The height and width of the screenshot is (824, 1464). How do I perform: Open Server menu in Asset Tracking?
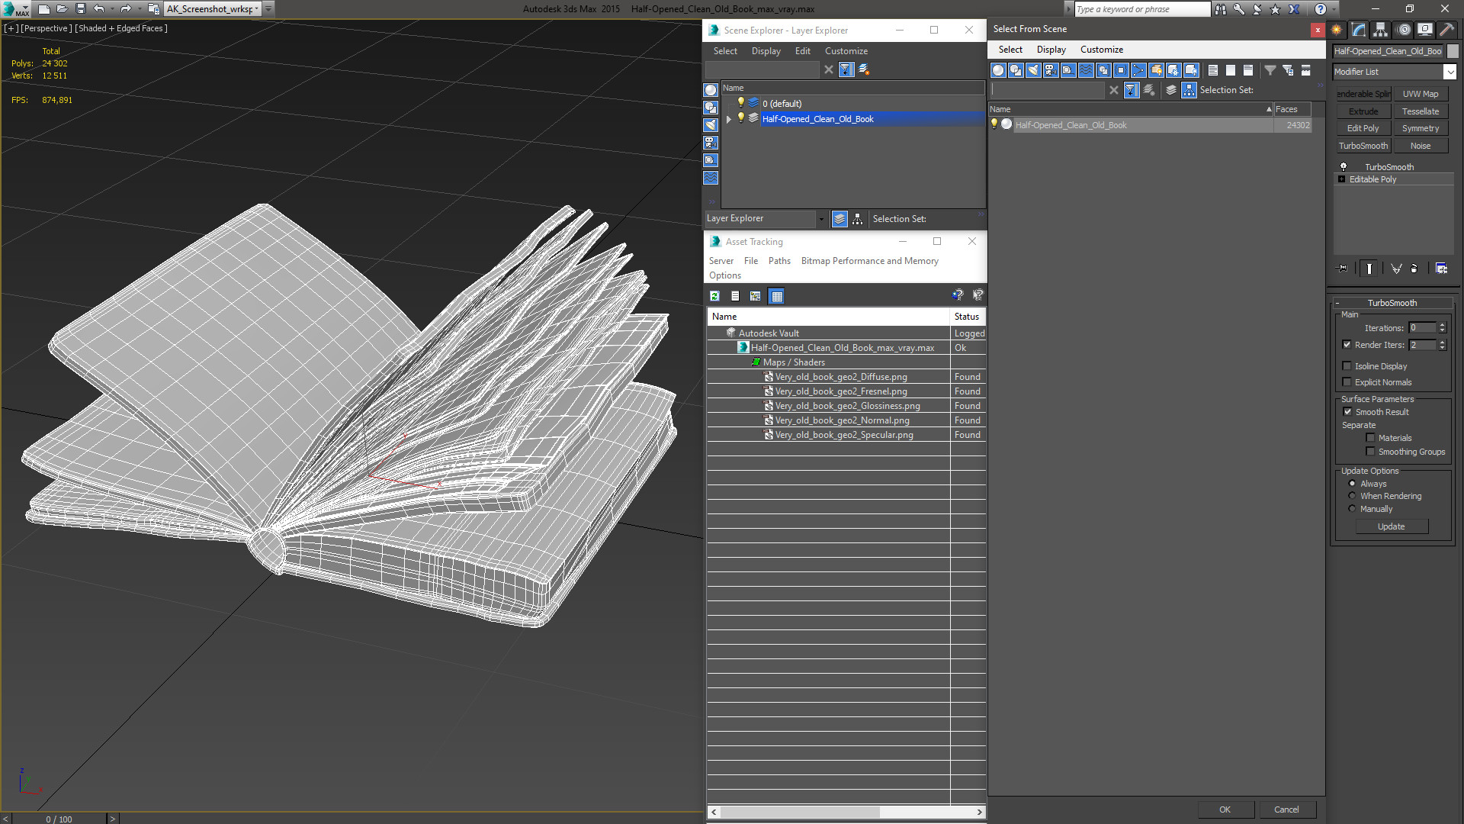tap(721, 261)
